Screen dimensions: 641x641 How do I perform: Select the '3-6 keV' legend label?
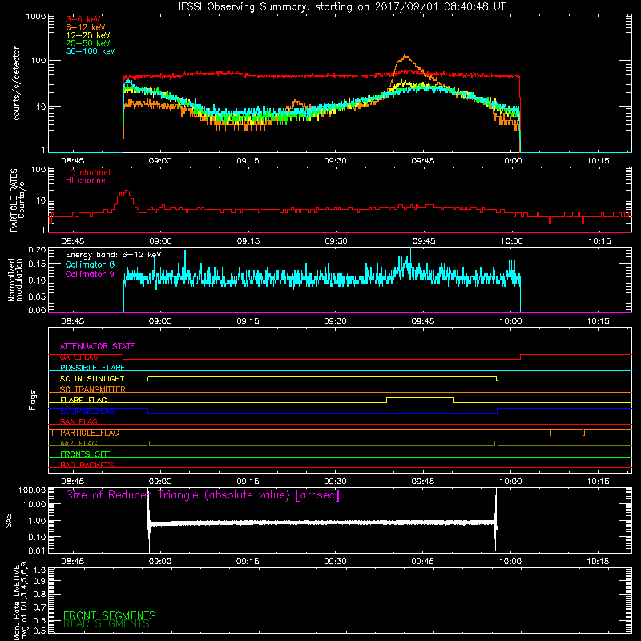pos(83,19)
